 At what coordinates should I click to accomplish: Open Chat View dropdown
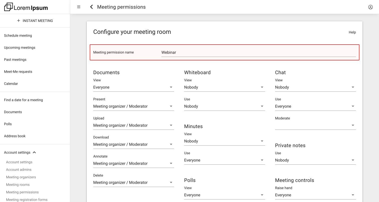315,87
